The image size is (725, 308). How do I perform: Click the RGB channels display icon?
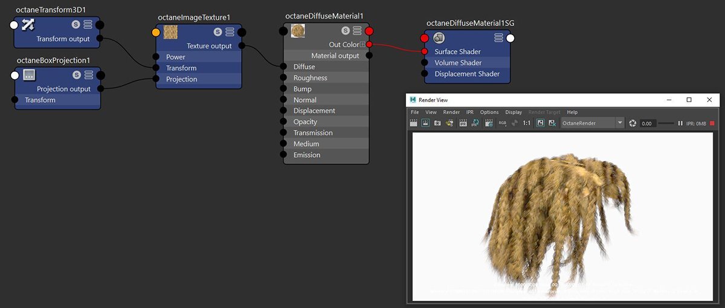pyautogui.click(x=502, y=123)
